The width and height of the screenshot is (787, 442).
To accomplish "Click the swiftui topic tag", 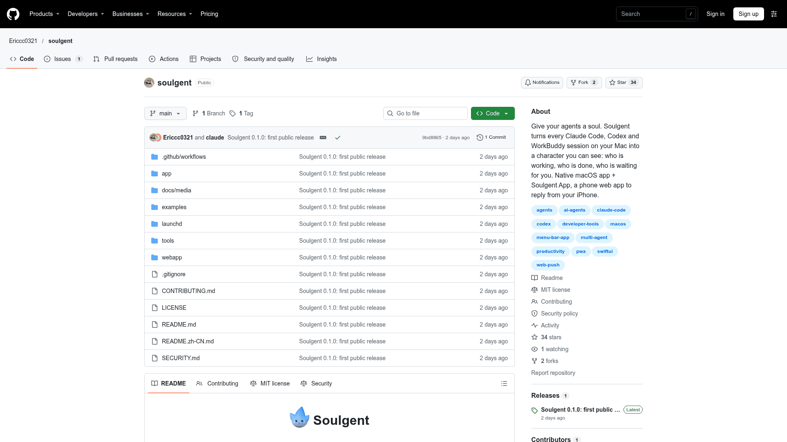I will [x=605, y=252].
